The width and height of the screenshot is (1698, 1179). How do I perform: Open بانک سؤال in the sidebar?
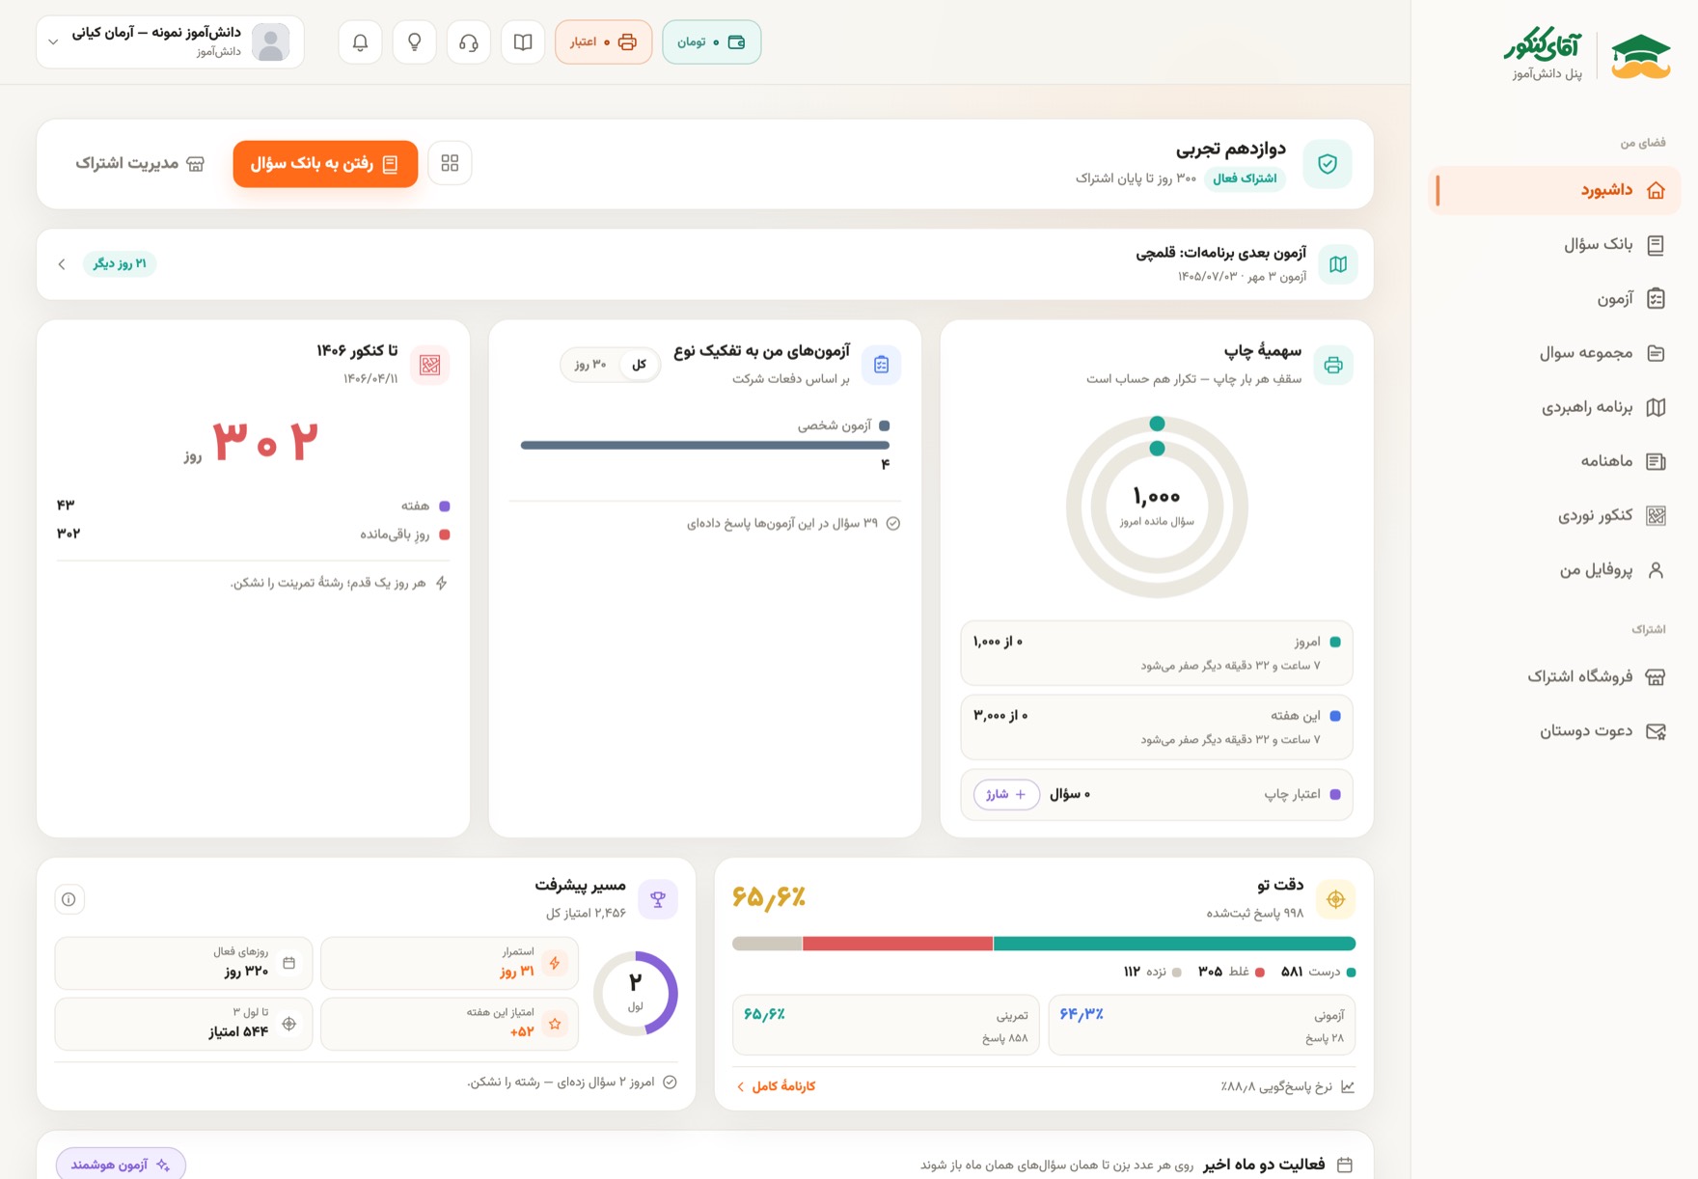pos(1554,245)
